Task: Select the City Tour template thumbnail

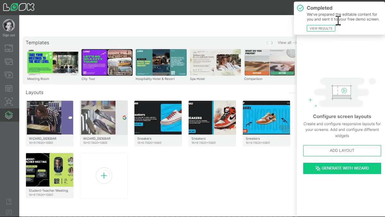Action: (x=107, y=62)
